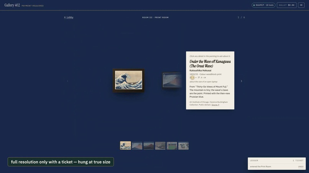Select the fourth thumbnail in the strip
Viewport: 309px width, 173px height.
click(160, 146)
